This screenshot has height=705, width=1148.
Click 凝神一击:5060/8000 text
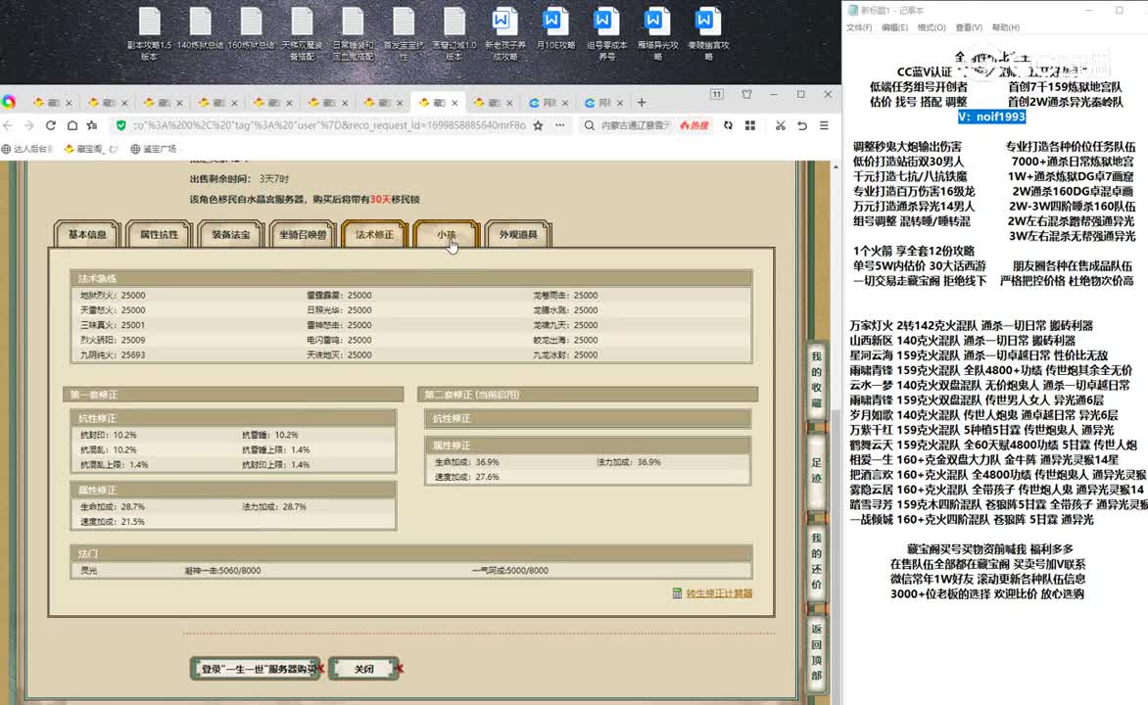tap(222, 570)
